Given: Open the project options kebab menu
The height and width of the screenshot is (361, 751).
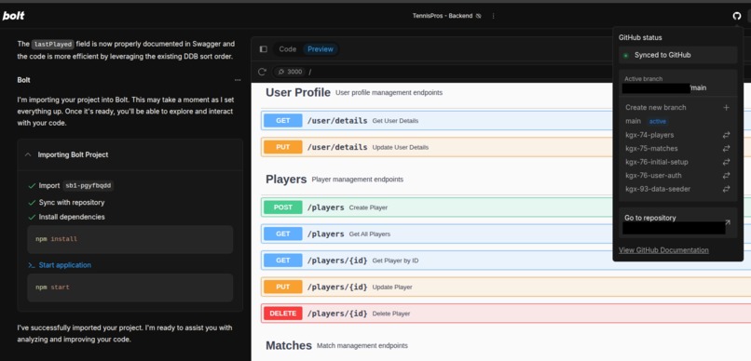Looking at the screenshot, I should coord(493,16).
